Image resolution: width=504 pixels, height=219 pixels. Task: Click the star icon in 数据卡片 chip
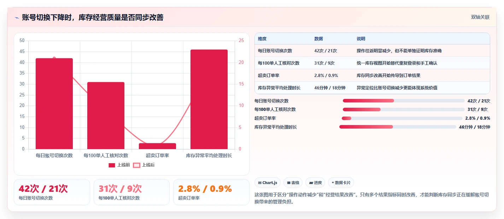[333, 183]
